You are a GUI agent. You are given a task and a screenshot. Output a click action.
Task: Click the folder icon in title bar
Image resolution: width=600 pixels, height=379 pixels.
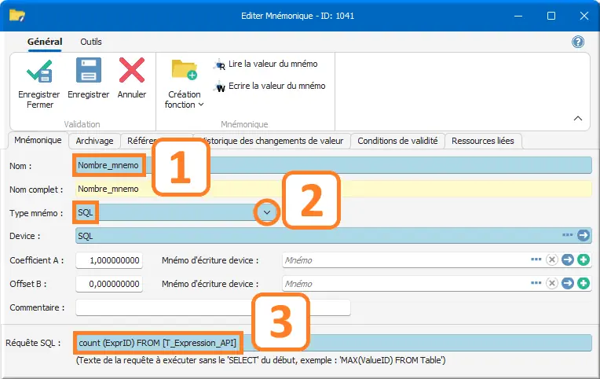[17, 16]
